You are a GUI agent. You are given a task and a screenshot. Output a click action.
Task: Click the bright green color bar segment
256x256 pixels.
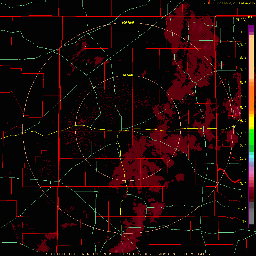coord(251,137)
